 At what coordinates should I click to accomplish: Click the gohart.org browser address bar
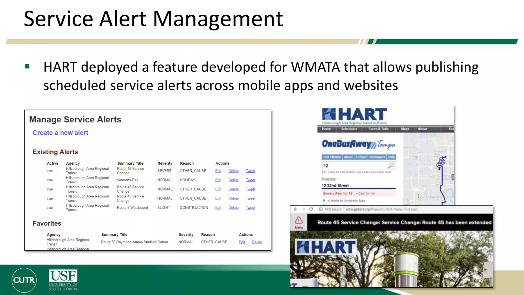tap(381, 209)
